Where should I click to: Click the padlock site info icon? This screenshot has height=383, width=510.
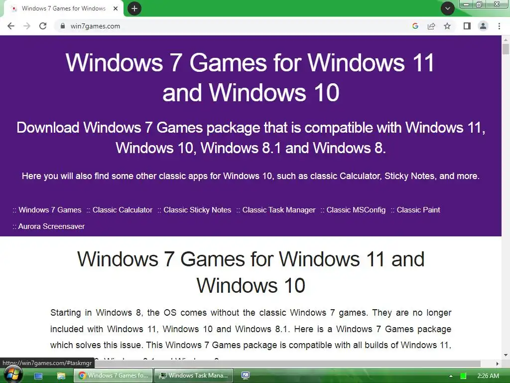(62, 26)
